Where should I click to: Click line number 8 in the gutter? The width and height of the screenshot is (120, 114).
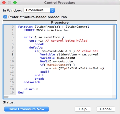click(13, 54)
